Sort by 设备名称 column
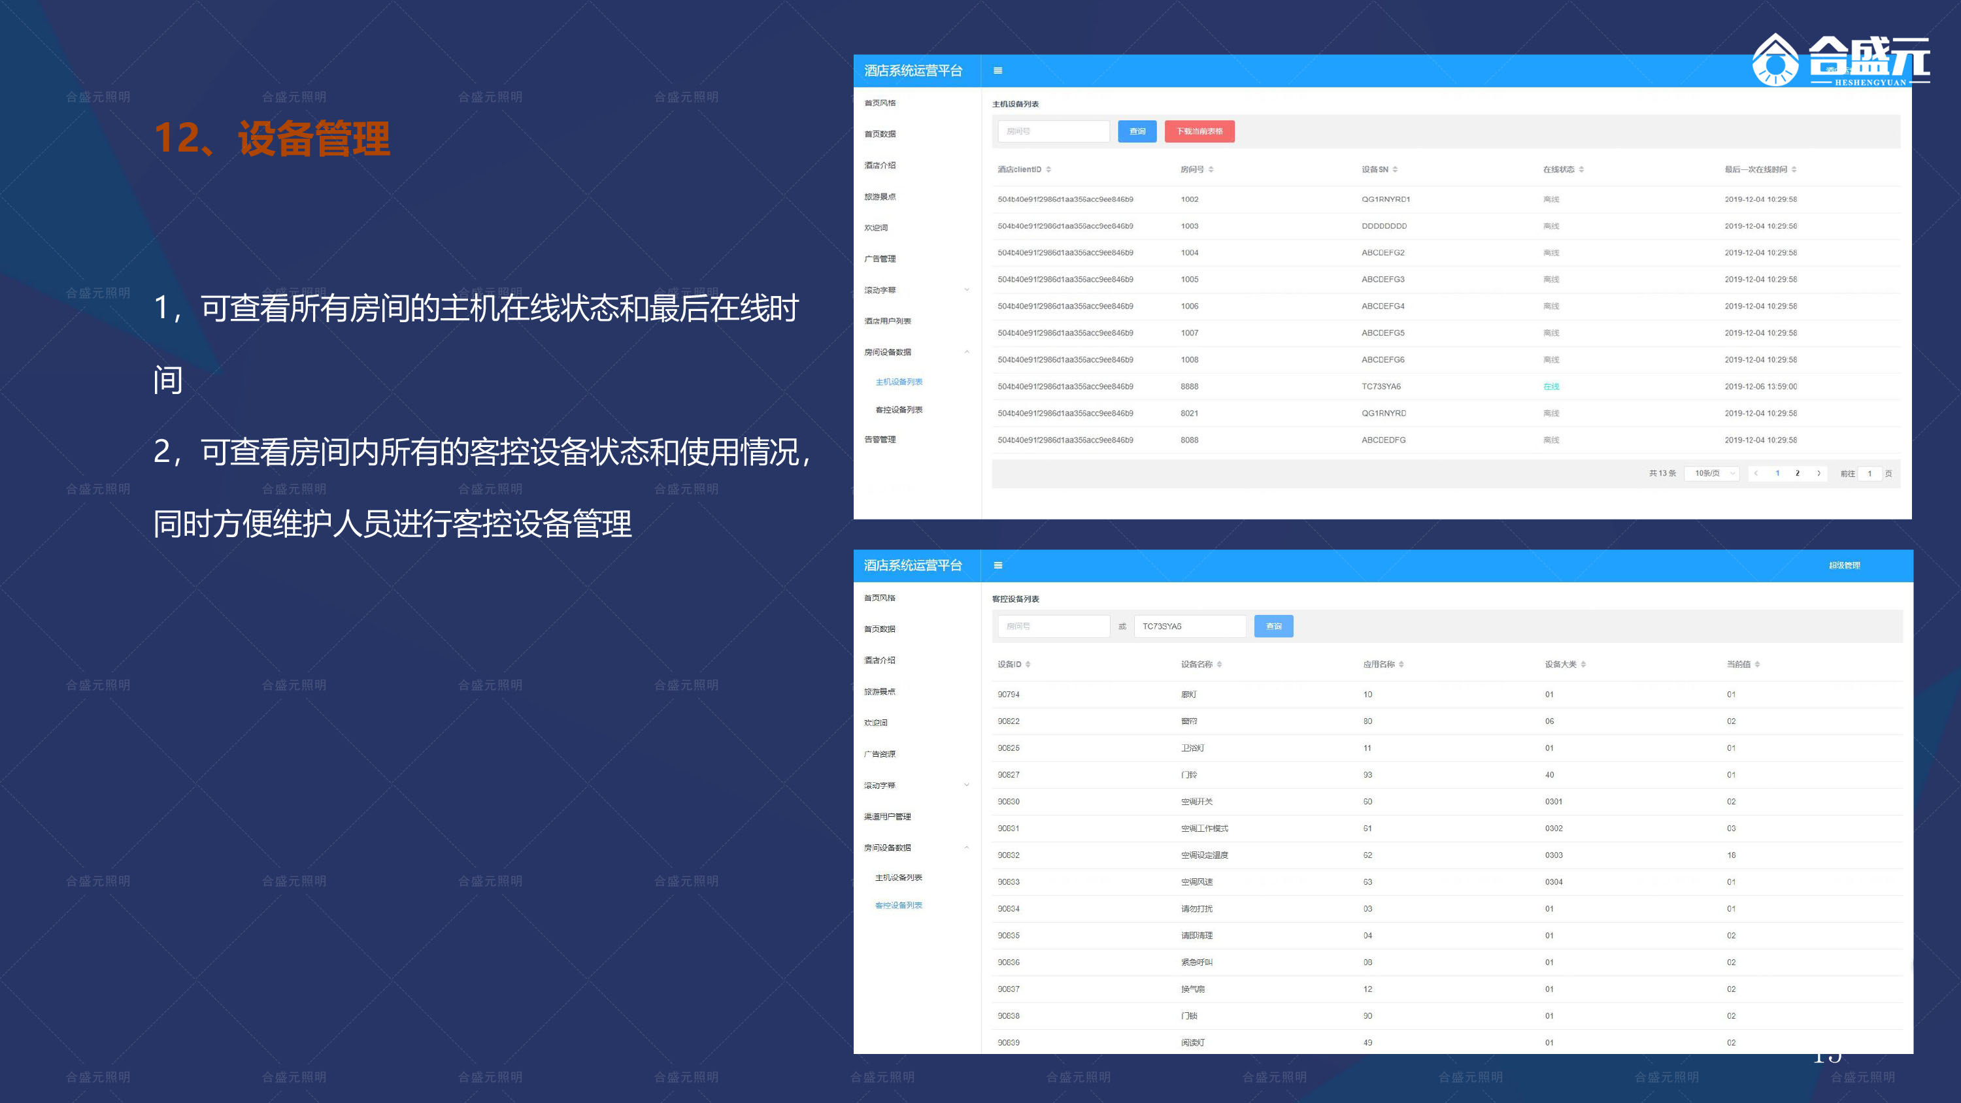 coord(1219,665)
